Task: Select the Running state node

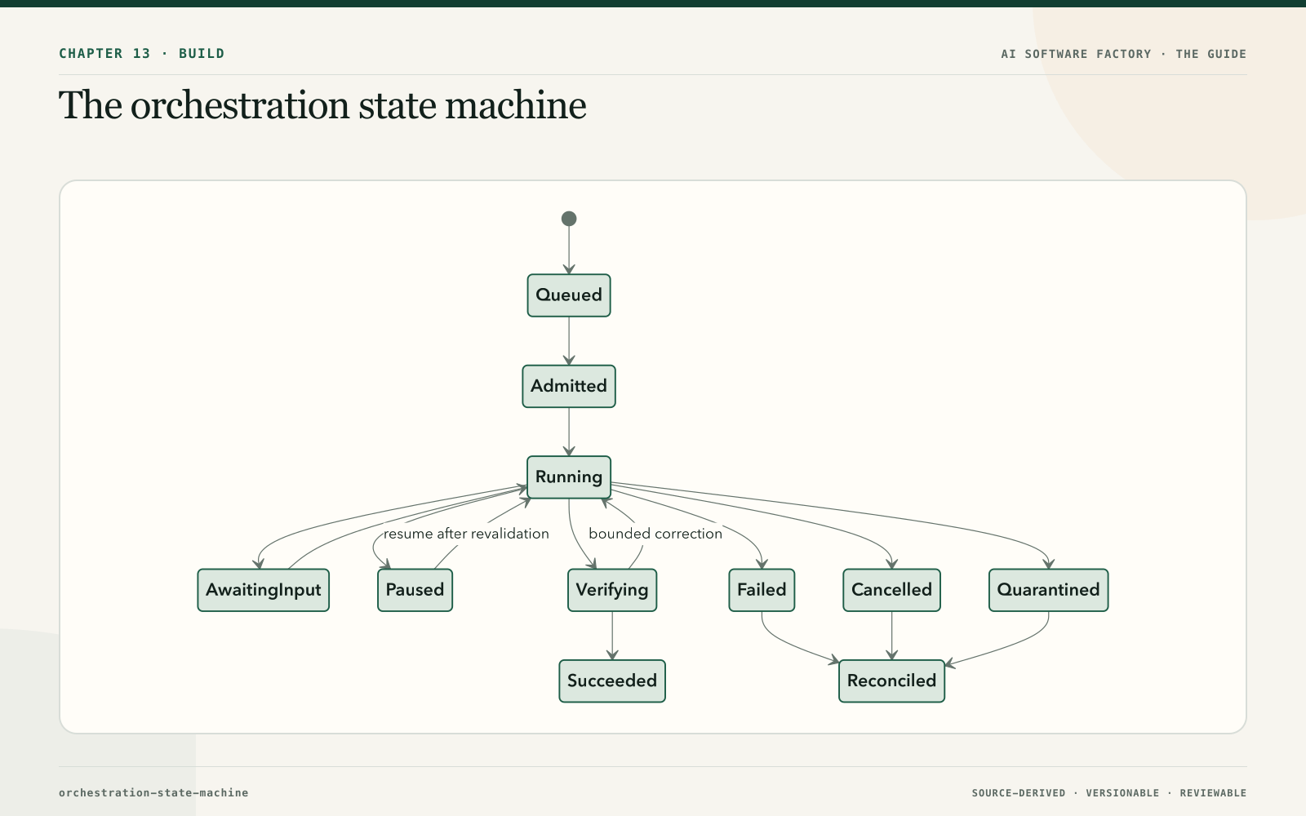Action: click(569, 477)
